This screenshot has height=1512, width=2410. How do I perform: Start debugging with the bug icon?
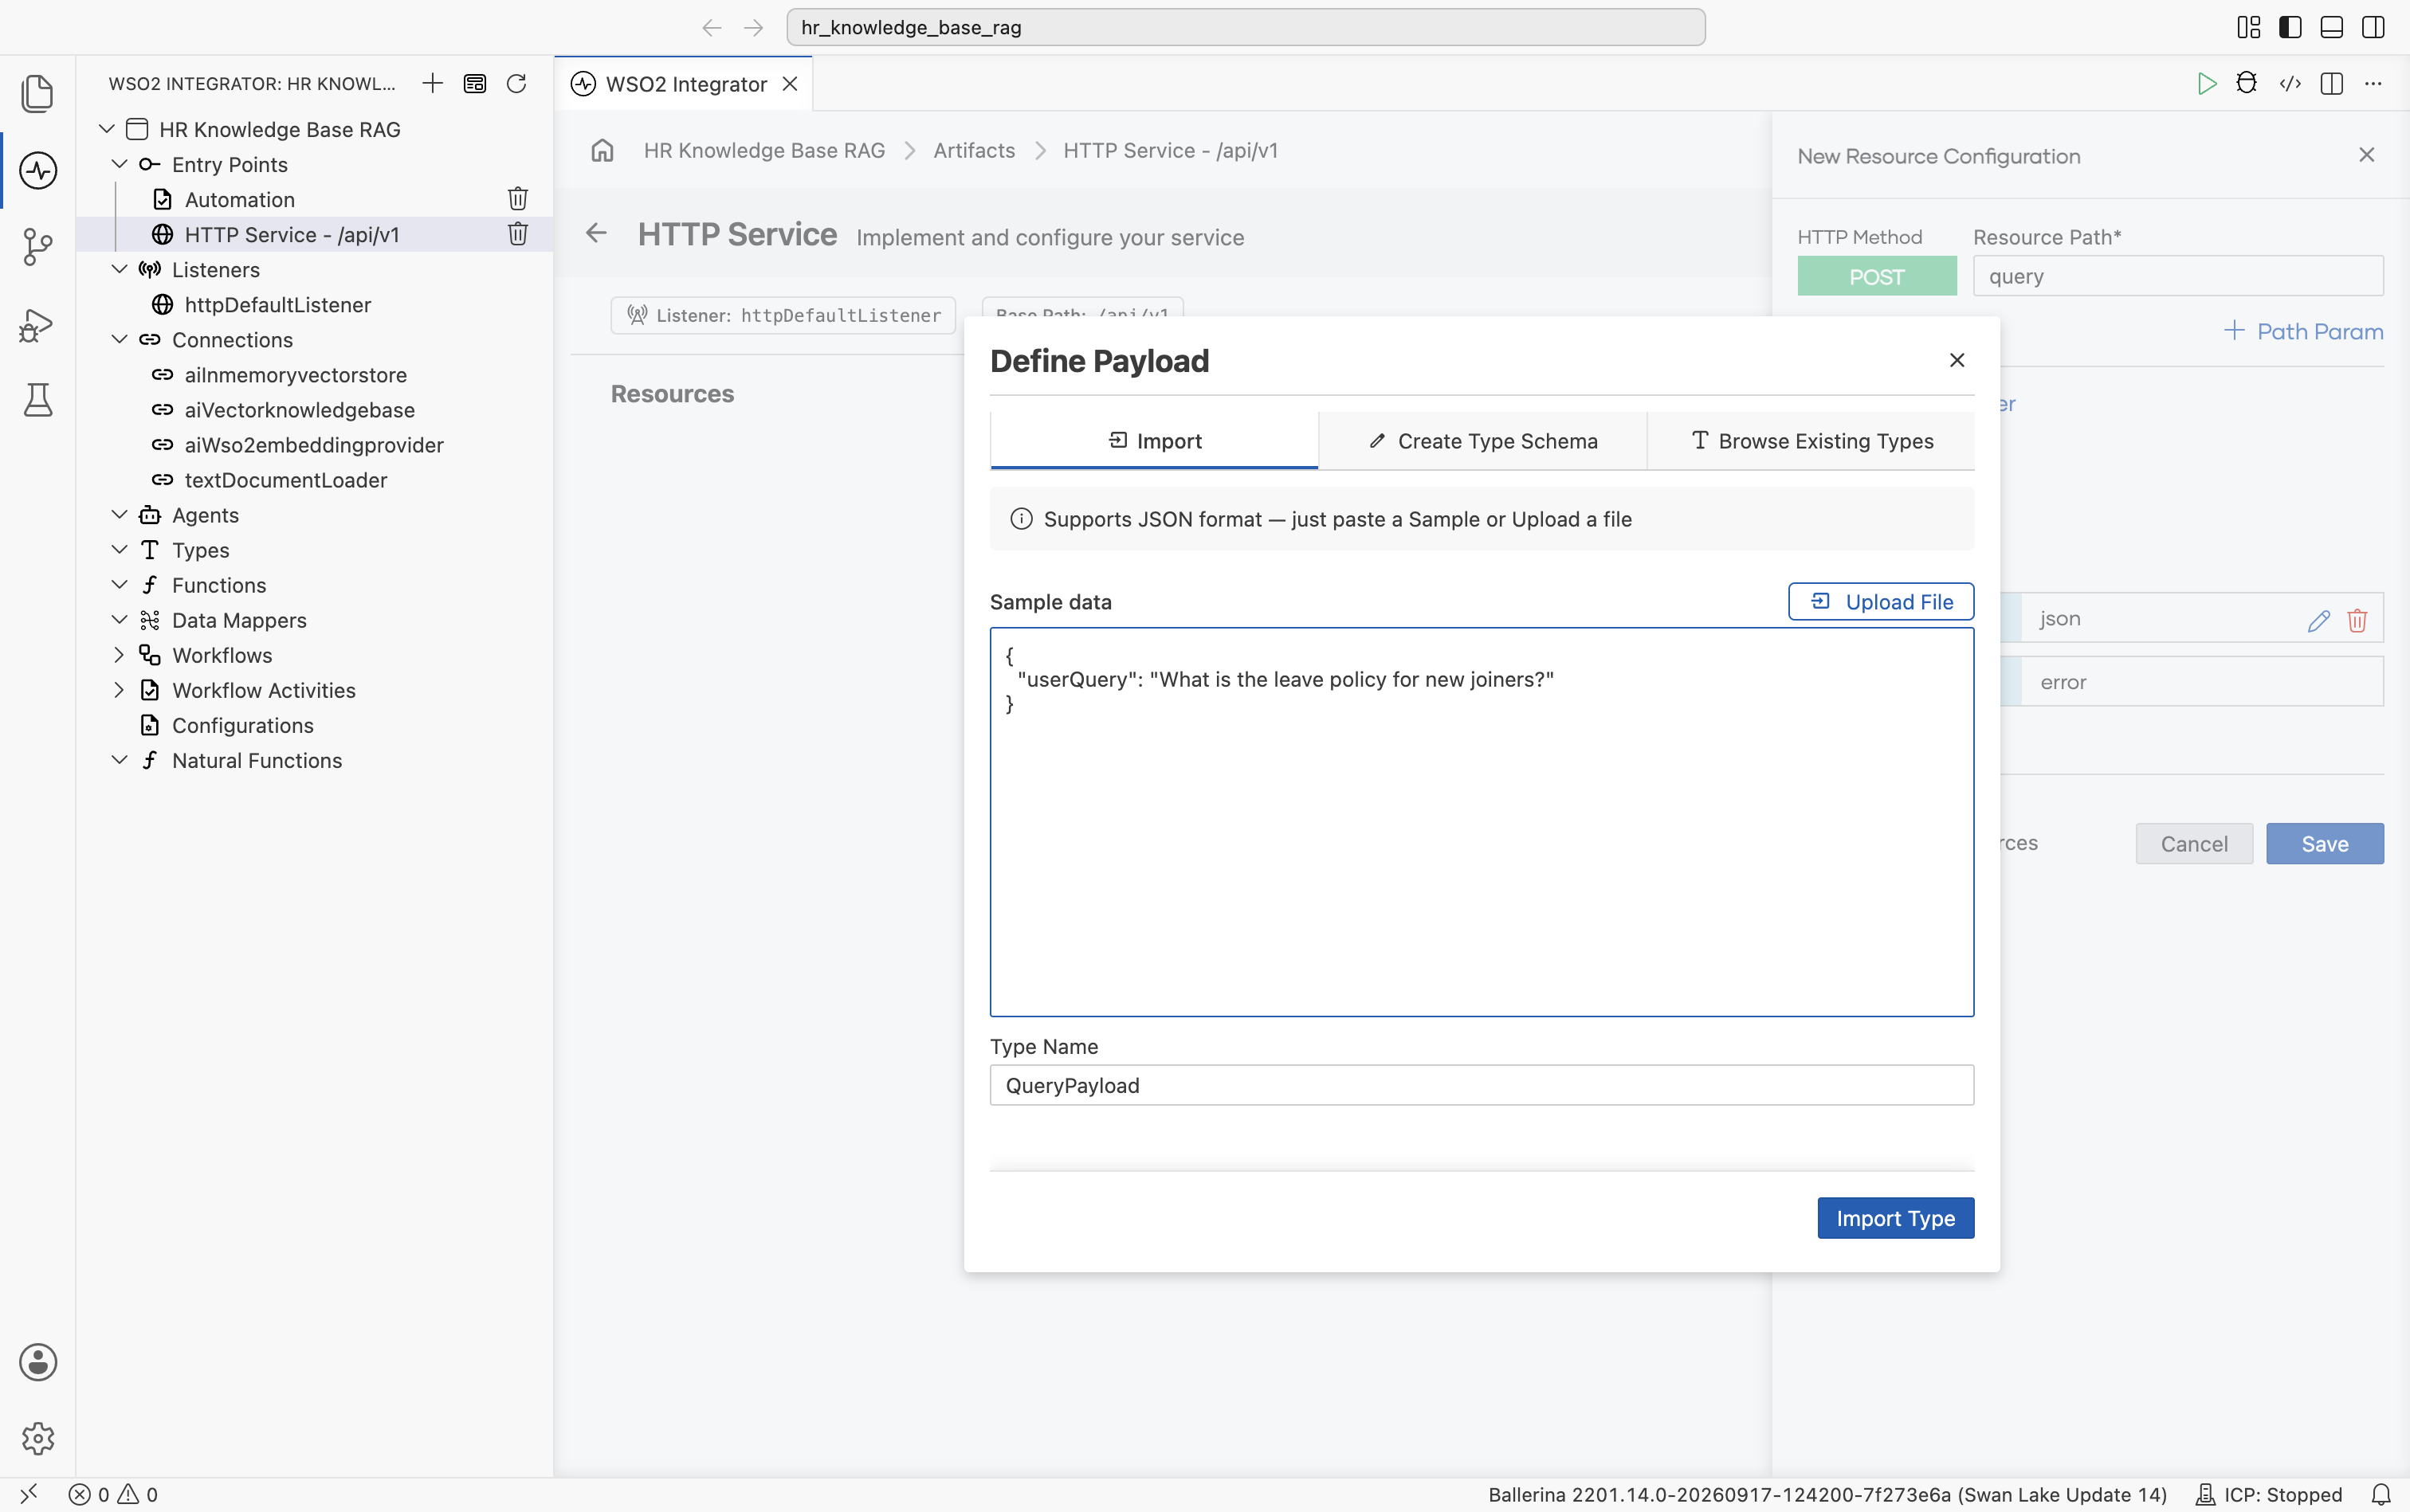2247,83
